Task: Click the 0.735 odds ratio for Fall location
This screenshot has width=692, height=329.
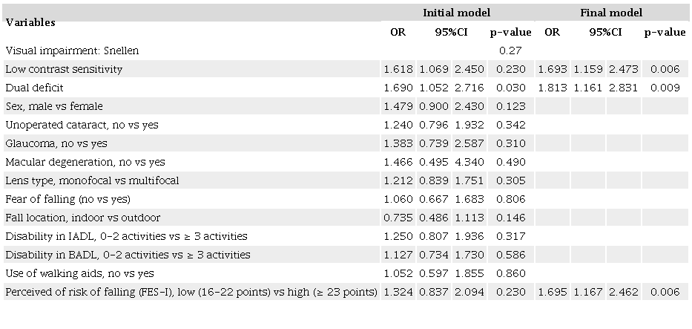Action: tap(398, 218)
